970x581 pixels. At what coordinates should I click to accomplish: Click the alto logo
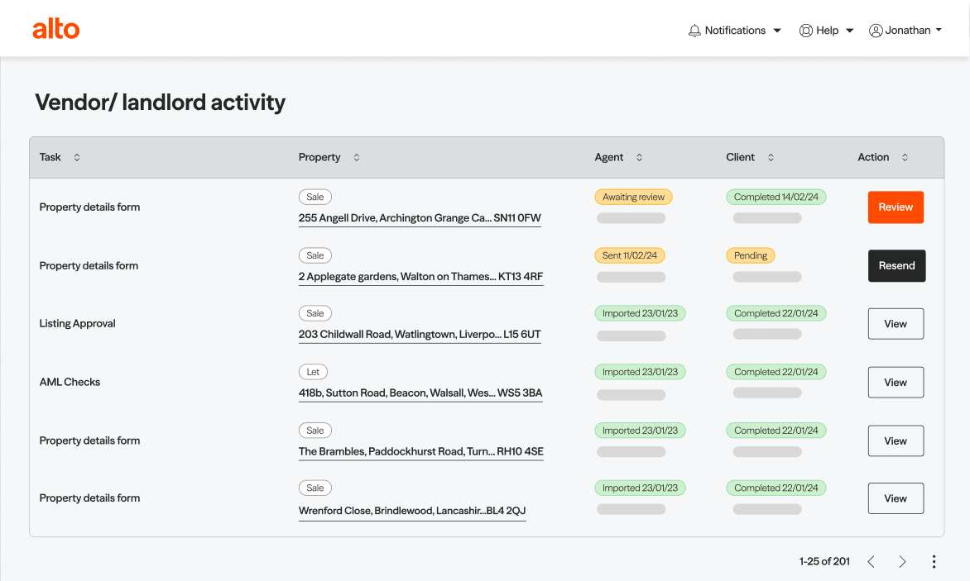[x=56, y=30]
